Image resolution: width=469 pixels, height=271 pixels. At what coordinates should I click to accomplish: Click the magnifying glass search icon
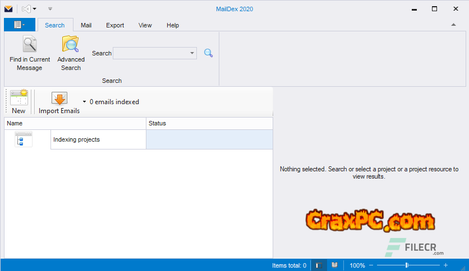point(208,53)
